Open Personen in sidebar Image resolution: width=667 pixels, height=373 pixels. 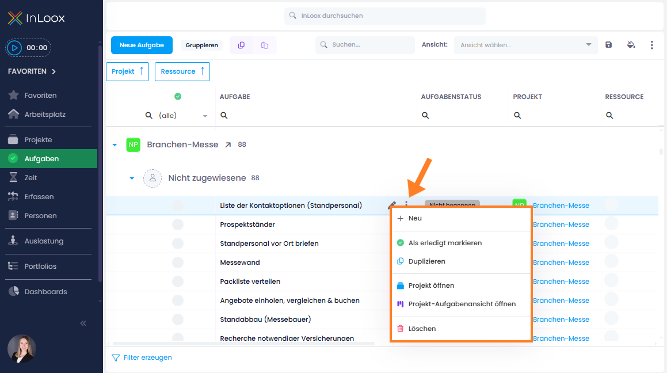click(x=32, y=216)
